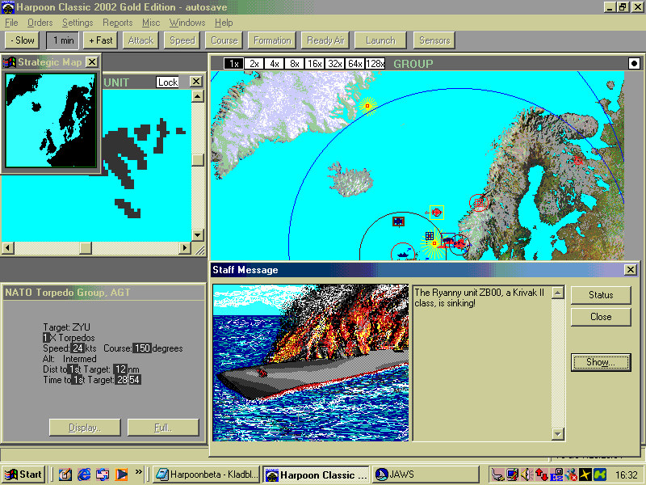This screenshot has height=485, width=646.
Task: Select 8x zoom level
Action: click(294, 64)
